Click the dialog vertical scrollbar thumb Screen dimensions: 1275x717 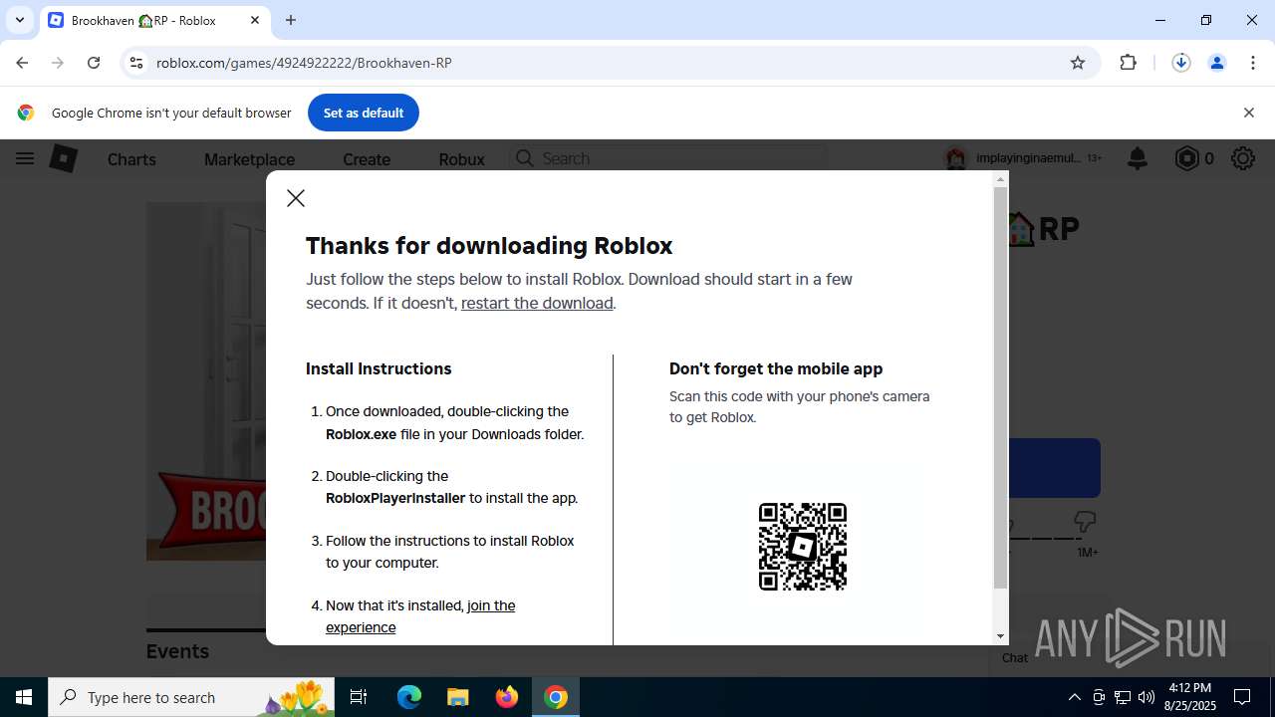(1001, 387)
